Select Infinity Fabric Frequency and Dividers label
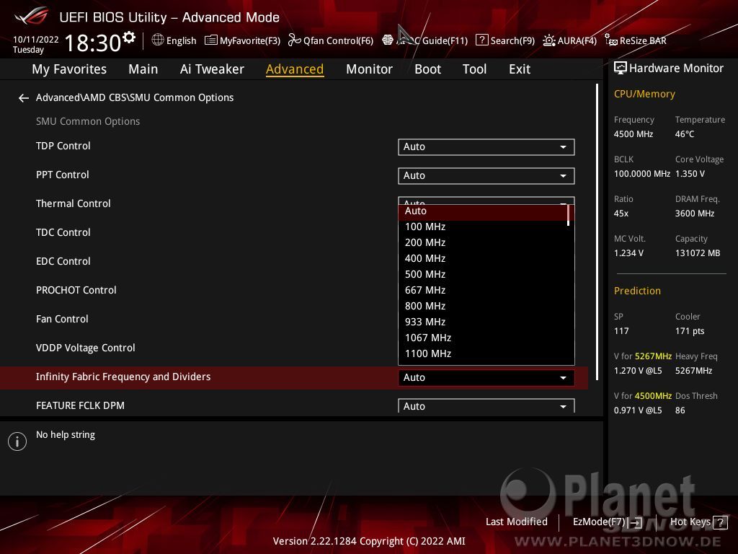This screenshot has width=738, height=554. click(123, 377)
